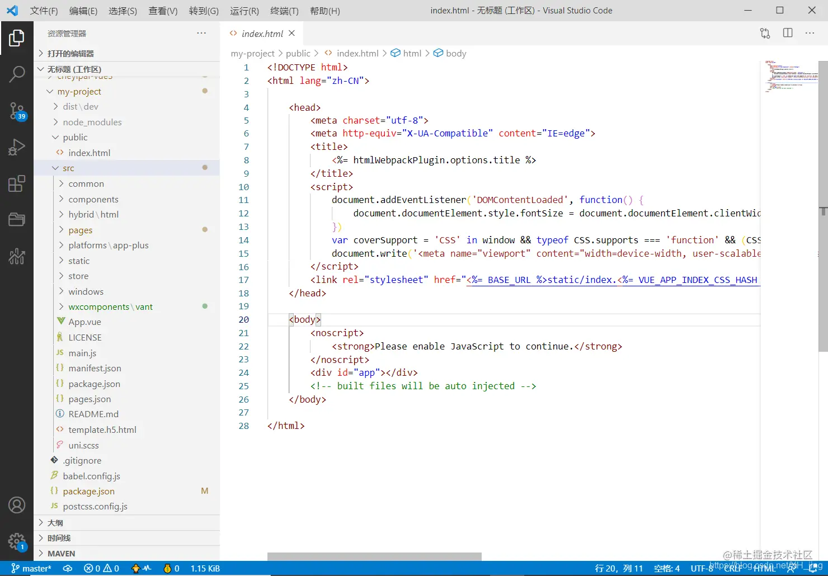
Task: Expand the platforms\app-plus folder
Action: (126, 245)
